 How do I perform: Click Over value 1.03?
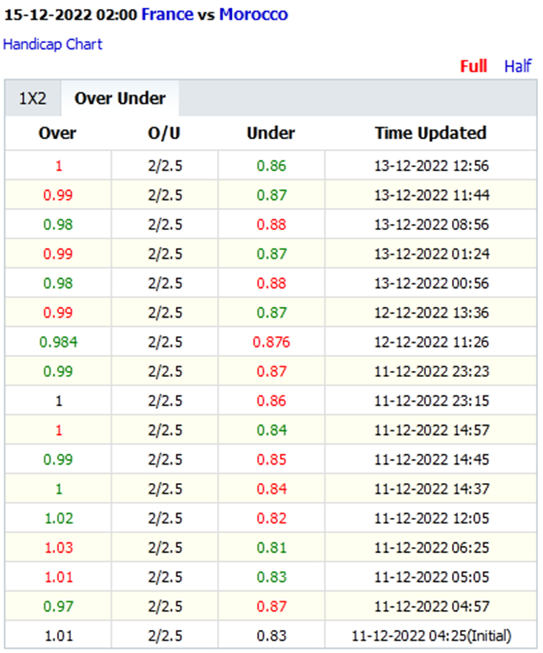coord(58,547)
